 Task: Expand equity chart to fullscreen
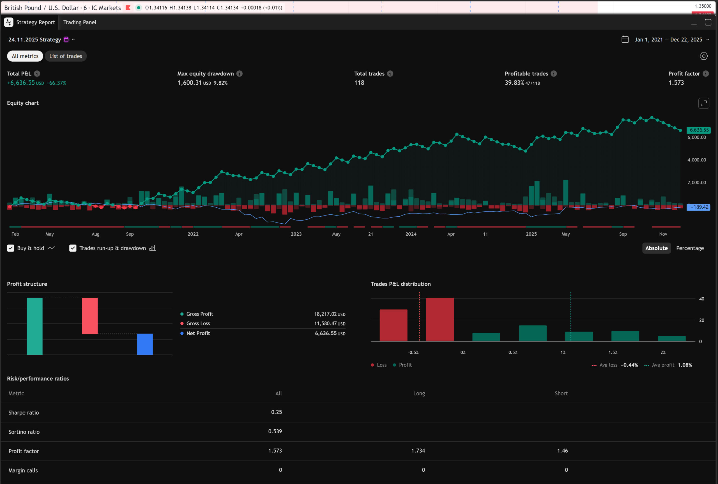pos(703,103)
